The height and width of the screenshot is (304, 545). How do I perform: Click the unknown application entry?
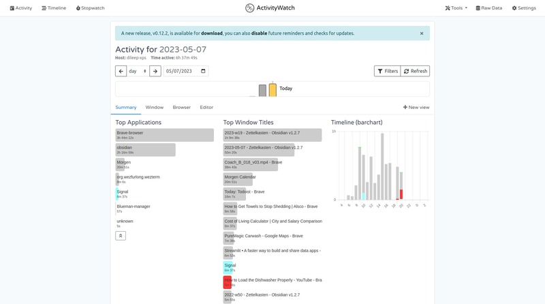(125, 224)
